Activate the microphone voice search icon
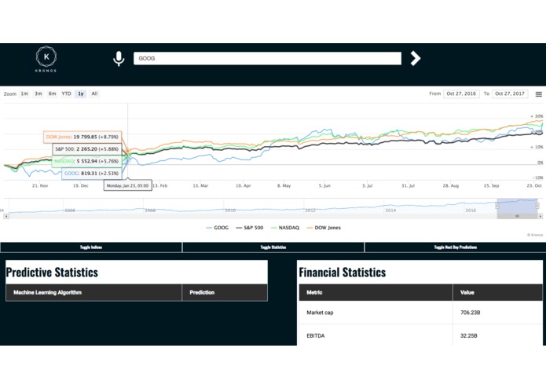This screenshot has width=546, height=388. [x=119, y=58]
